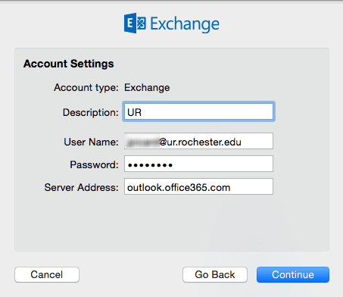The image size is (343, 297).
Task: Click the 'Server Address:' label
Action: 82,187
